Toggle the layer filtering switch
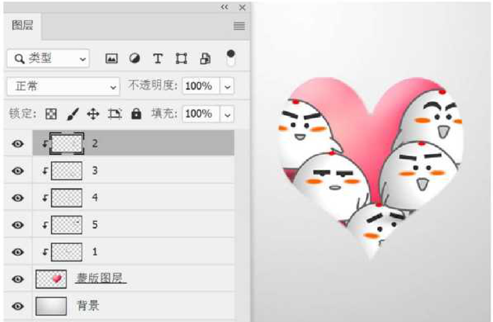The width and height of the screenshot is (493, 322). tap(231, 58)
